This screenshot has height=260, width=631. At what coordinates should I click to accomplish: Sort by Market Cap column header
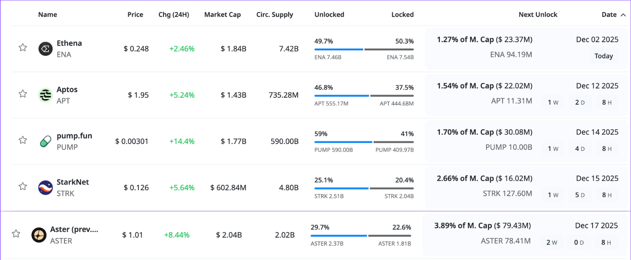pyautogui.click(x=222, y=15)
